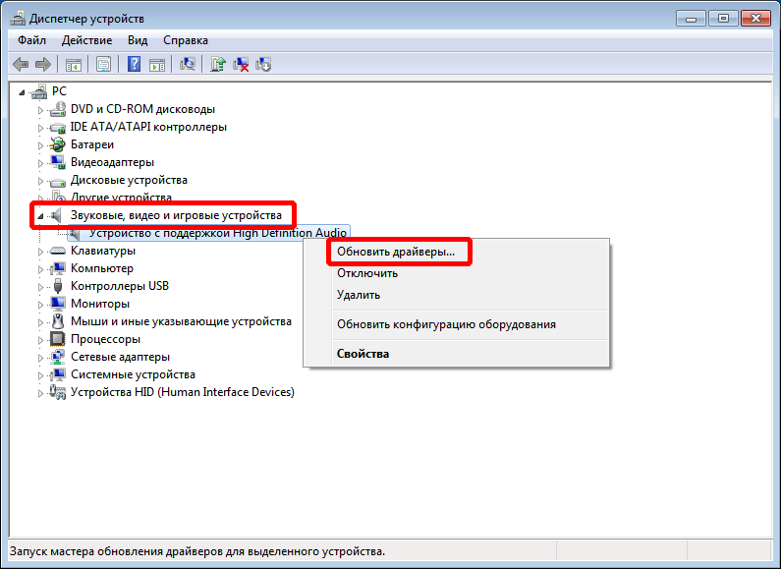781x569 pixels.
Task: Select the Компьютер label
Action: (102, 268)
